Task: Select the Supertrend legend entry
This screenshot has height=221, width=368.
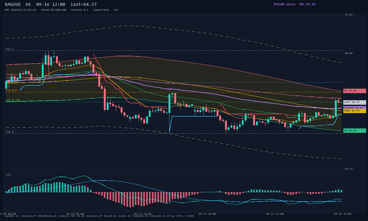Action: pos(101,10)
